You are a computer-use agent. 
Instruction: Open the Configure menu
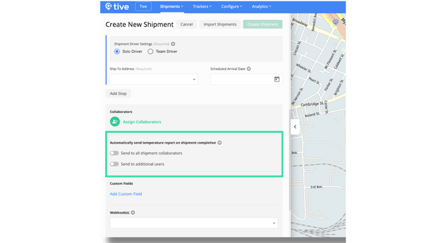pos(231,6)
